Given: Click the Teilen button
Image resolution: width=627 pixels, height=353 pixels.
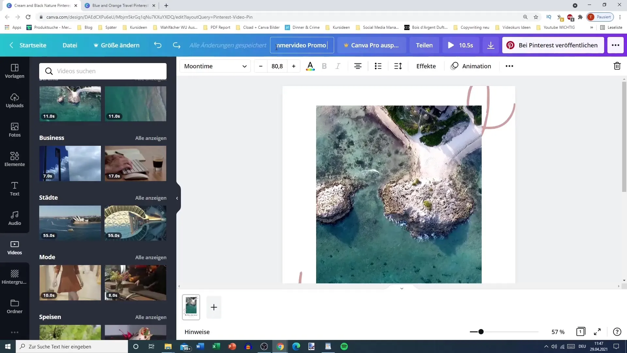Looking at the screenshot, I should click(x=424, y=45).
